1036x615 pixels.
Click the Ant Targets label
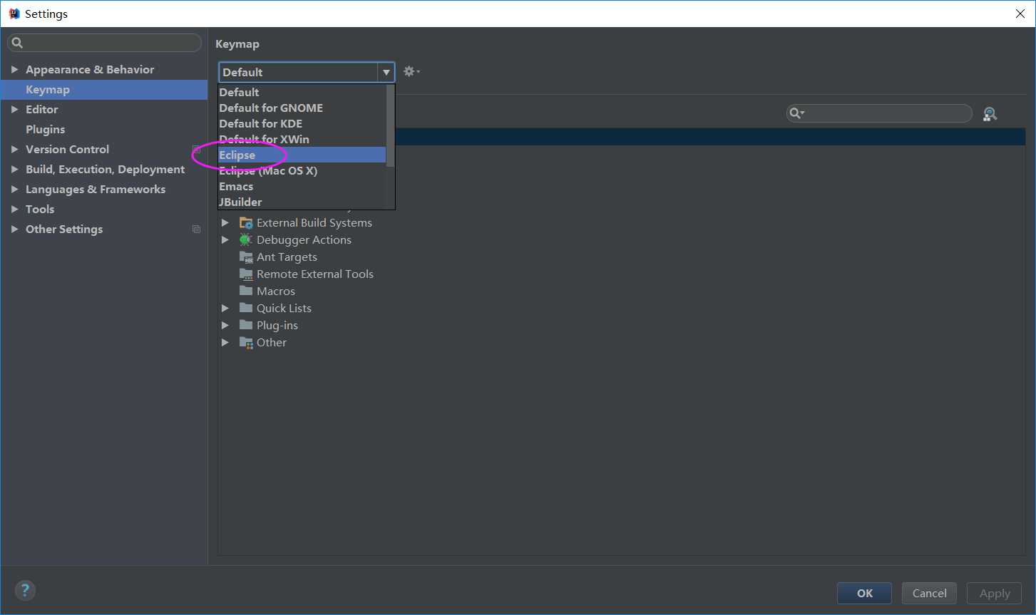(287, 257)
